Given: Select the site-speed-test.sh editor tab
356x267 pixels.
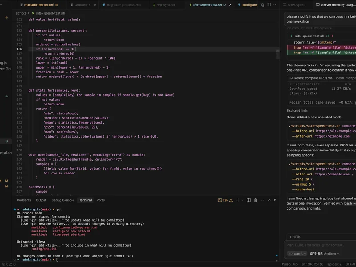Looking at the screenshot, I should point(207,5).
